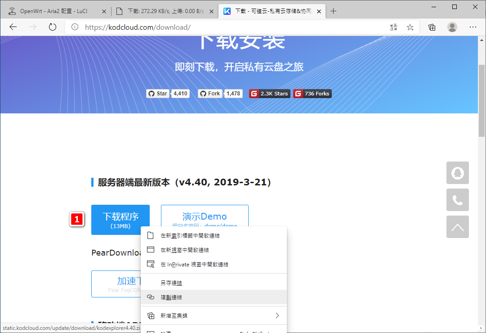Select 複製連結 copy link
The image size is (486, 333).
214,297
